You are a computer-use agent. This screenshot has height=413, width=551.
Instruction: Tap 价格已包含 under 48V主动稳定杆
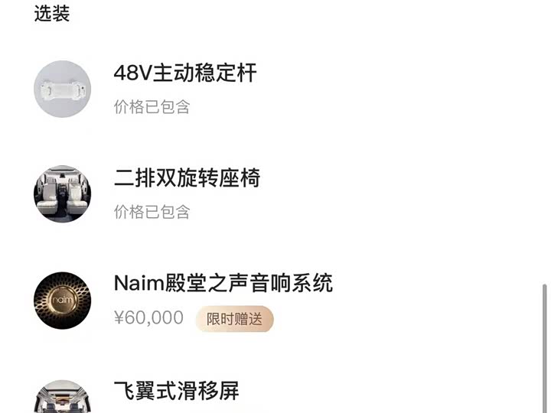152,107
